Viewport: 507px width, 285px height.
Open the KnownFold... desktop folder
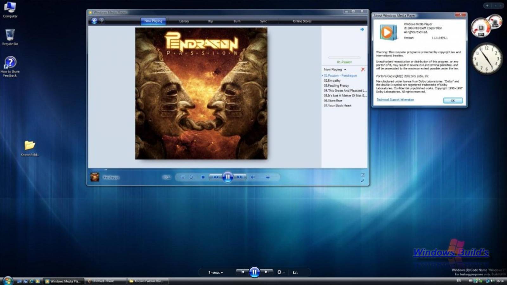tap(30, 148)
